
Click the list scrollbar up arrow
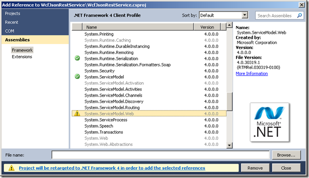pos(229,25)
